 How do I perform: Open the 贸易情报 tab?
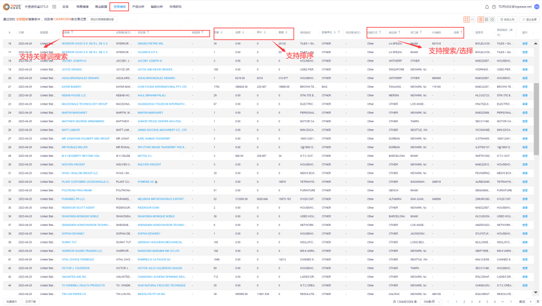click(x=119, y=7)
